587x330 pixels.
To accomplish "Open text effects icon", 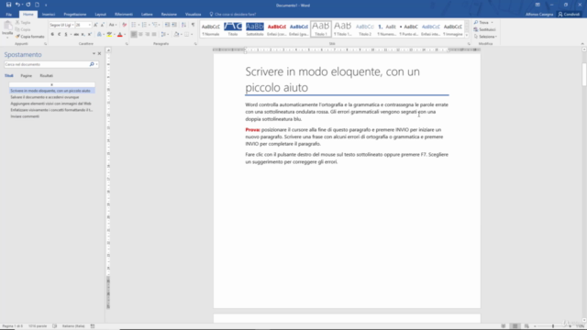I will [x=99, y=35].
